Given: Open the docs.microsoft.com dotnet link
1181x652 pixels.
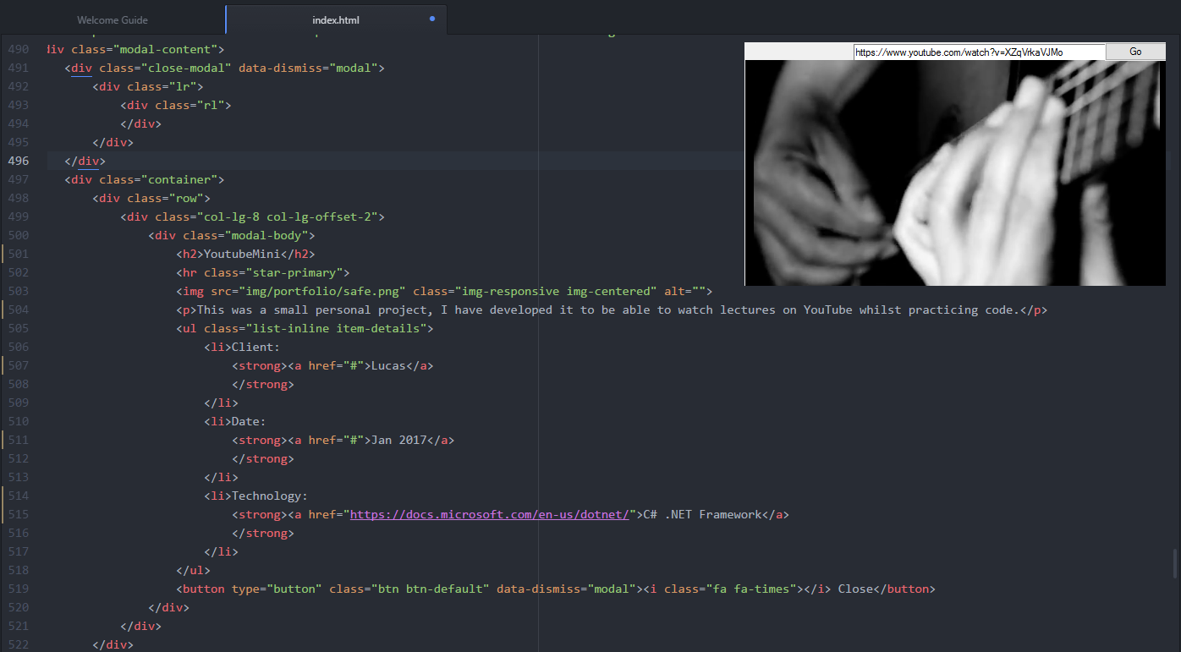Looking at the screenshot, I should (491, 514).
